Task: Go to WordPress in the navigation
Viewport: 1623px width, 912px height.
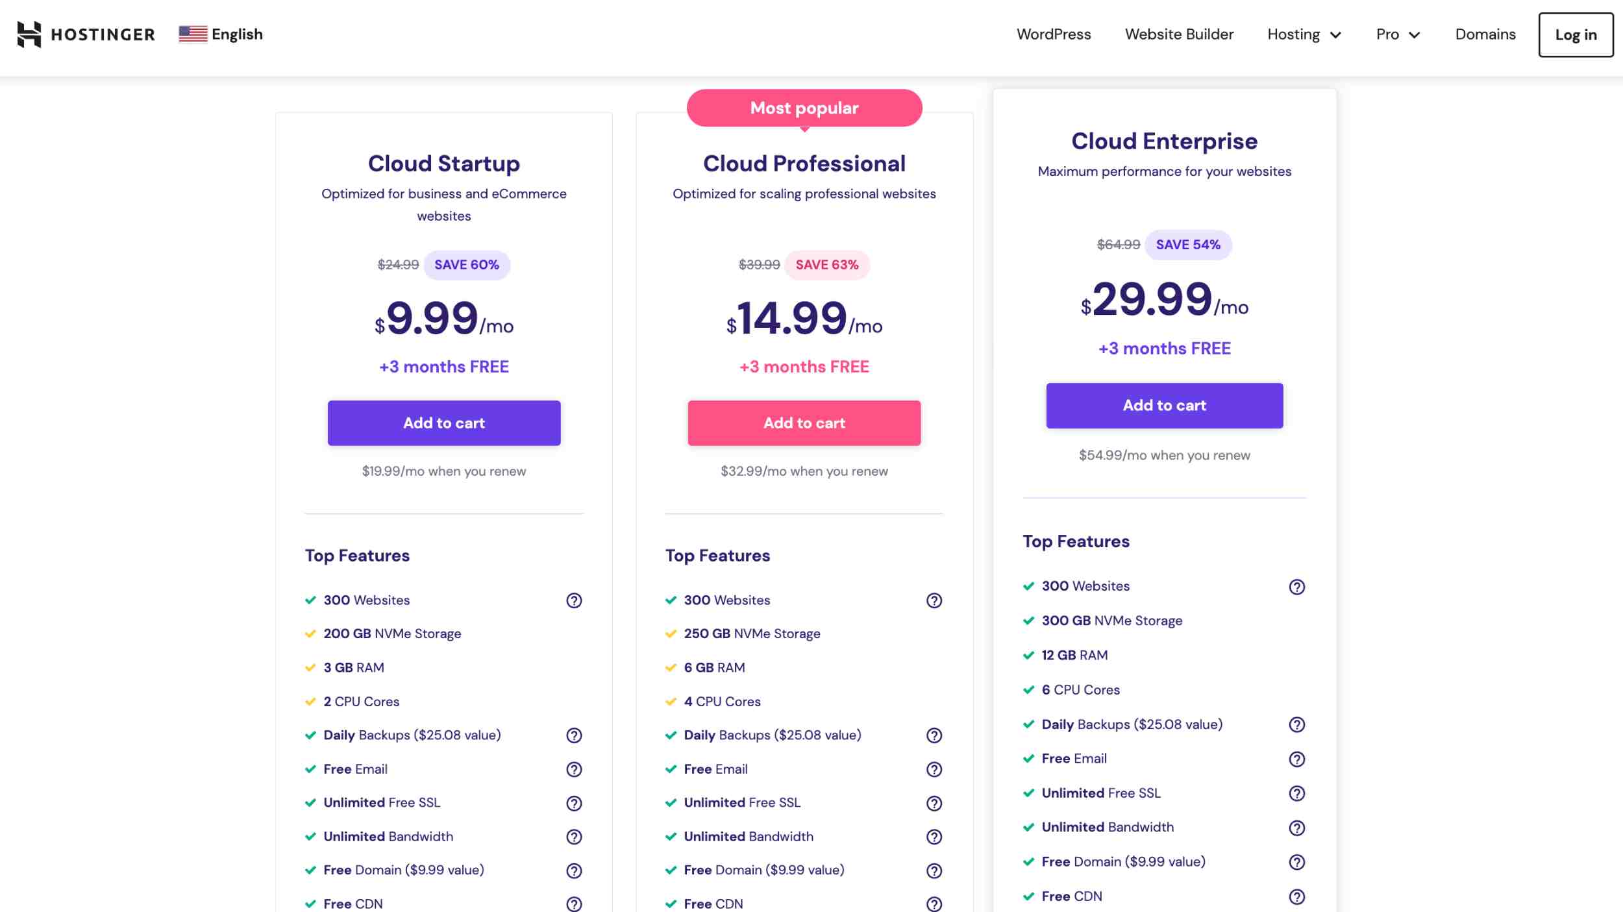Action: tap(1054, 34)
